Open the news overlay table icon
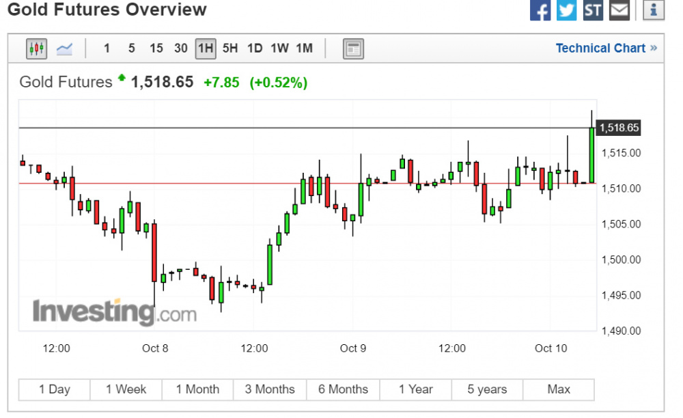Screen dimensions: 683x418 click(353, 48)
